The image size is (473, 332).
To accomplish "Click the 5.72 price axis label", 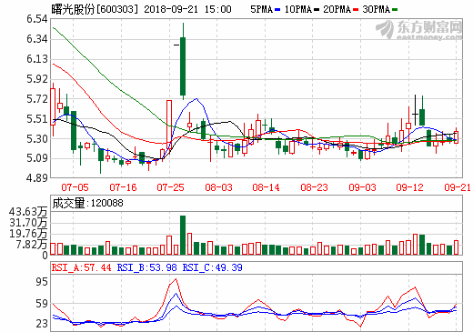I will click(37, 99).
